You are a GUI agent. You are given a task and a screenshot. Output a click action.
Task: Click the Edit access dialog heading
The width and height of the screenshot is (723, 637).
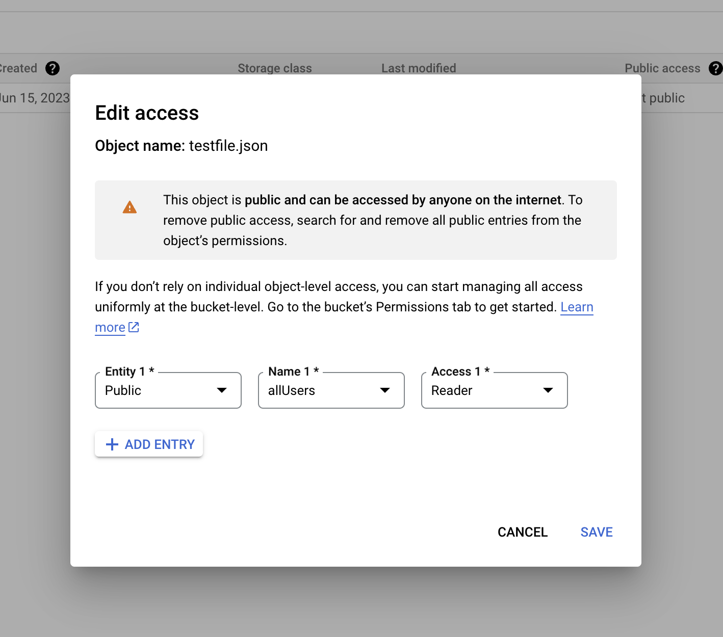(147, 113)
